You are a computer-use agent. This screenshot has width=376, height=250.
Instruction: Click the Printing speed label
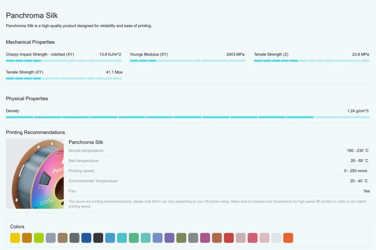[82, 171]
